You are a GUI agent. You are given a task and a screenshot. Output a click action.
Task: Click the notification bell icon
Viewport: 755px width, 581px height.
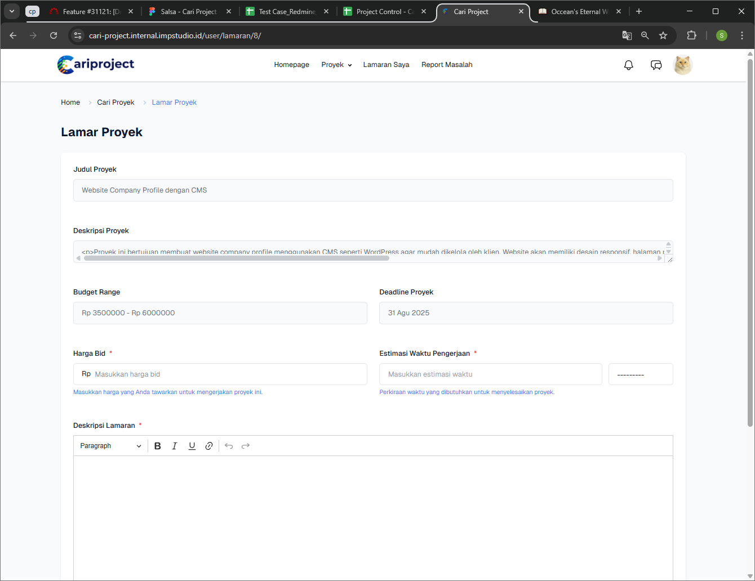[628, 65]
